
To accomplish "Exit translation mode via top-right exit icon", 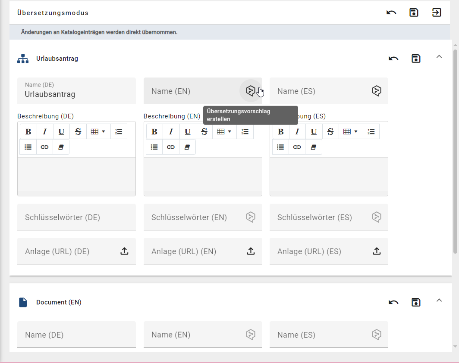I will (436, 12).
